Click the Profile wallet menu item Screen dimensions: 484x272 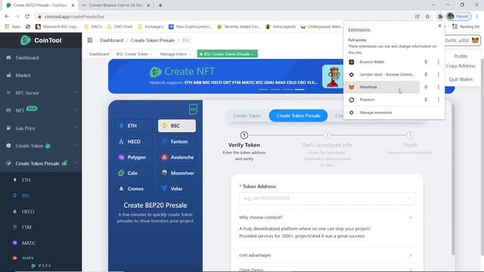coord(461,56)
